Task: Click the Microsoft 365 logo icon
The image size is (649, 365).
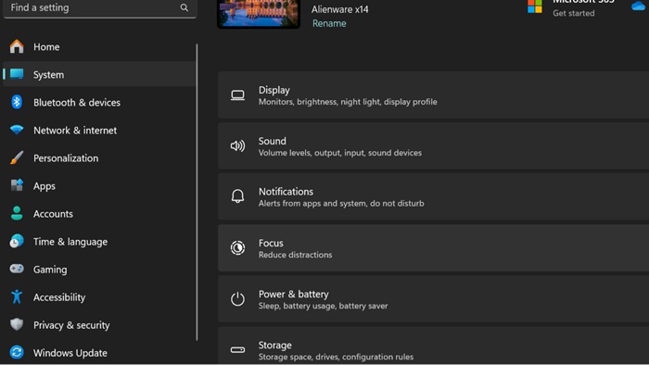Action: 535,6
